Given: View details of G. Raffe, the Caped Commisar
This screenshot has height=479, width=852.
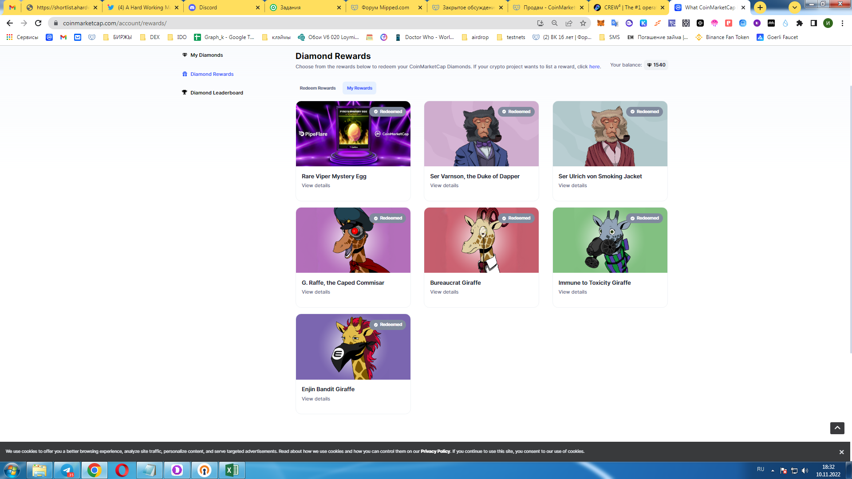Looking at the screenshot, I should (x=316, y=292).
